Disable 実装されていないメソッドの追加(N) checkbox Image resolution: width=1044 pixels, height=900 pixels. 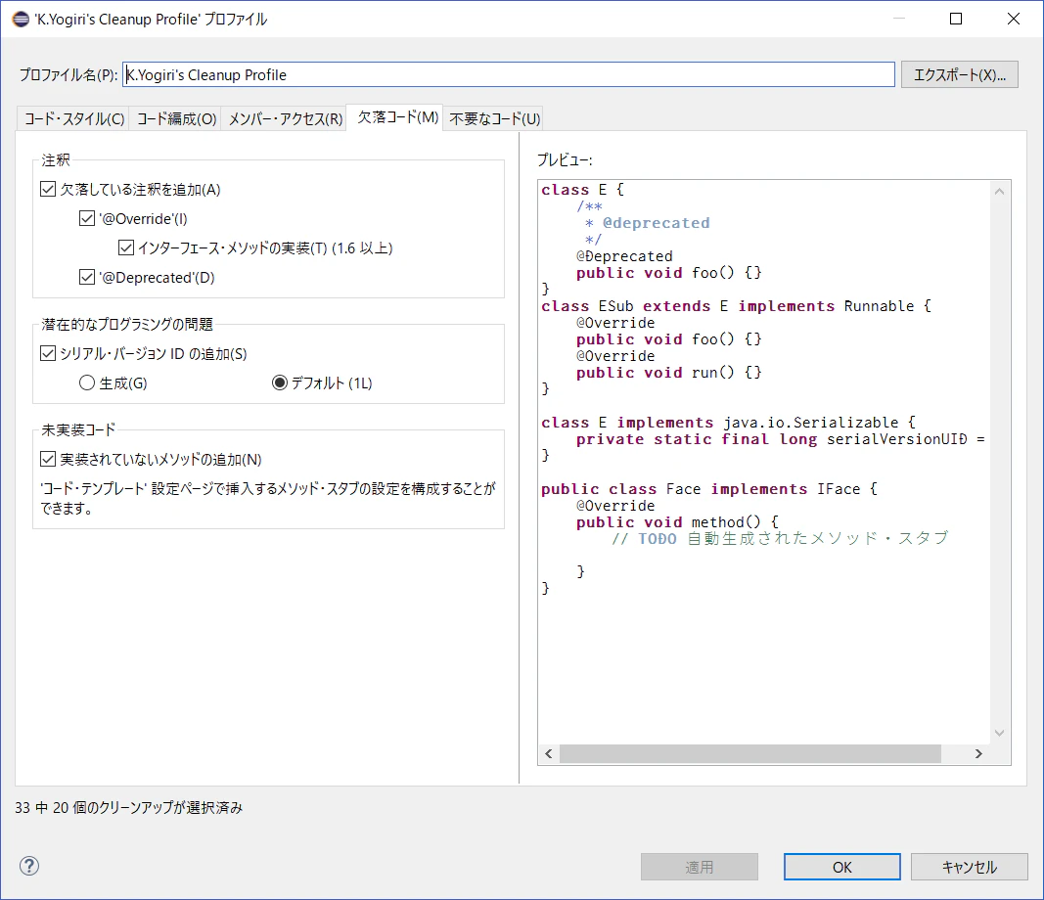[48, 460]
